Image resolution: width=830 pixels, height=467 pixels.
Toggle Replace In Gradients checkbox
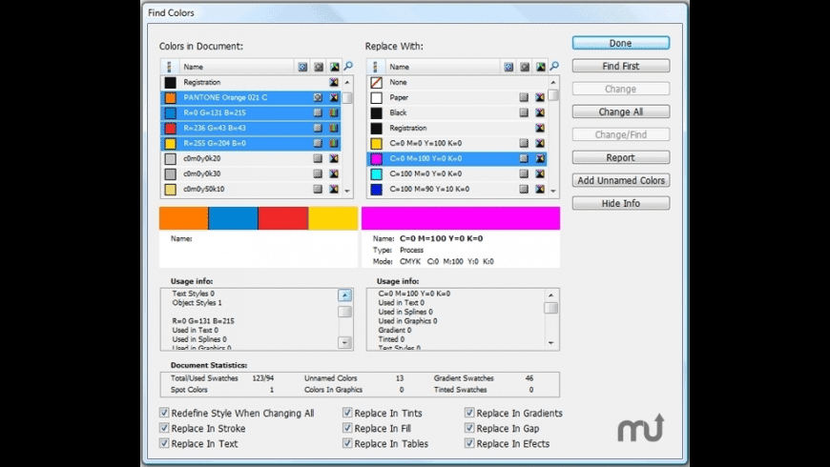[x=469, y=413]
